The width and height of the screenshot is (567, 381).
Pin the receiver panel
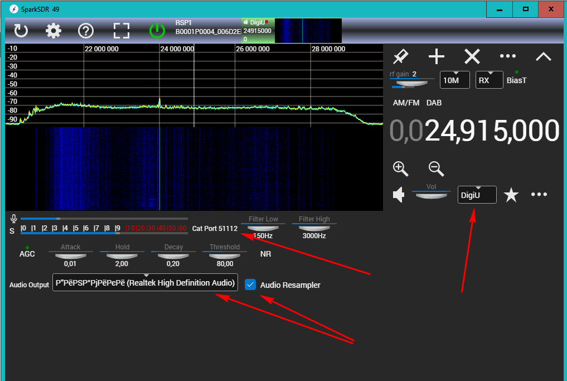[x=400, y=56]
